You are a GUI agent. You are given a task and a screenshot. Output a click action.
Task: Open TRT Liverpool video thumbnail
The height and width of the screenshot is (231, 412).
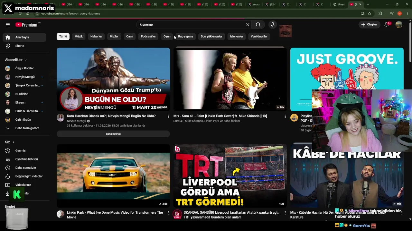230,176
